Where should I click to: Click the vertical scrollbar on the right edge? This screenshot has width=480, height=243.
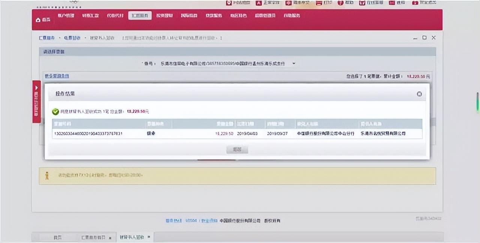point(478,102)
